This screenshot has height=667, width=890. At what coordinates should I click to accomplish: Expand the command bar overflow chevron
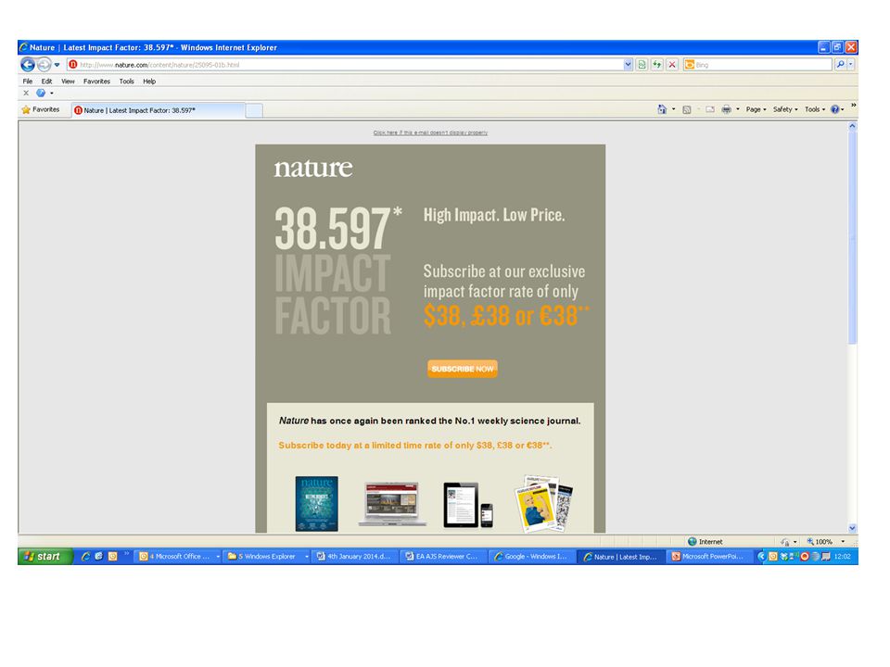click(x=853, y=106)
